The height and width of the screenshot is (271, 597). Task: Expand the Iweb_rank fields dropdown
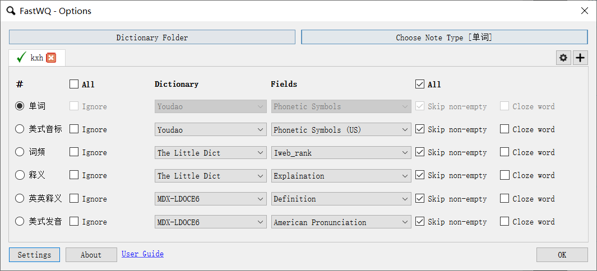tap(341, 153)
